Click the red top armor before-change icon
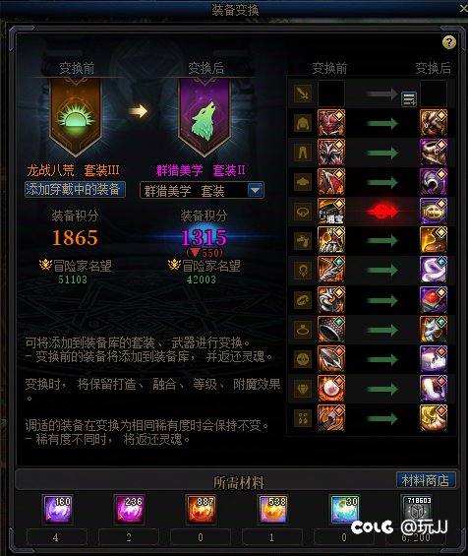Viewport: 468px width, 556px height. (x=331, y=123)
